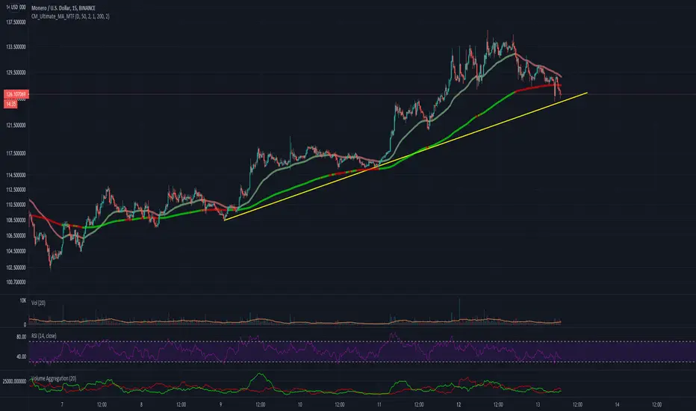Viewport: 696px width, 411px height.
Task: Click date 11 on the time axis
Action: tap(379, 405)
